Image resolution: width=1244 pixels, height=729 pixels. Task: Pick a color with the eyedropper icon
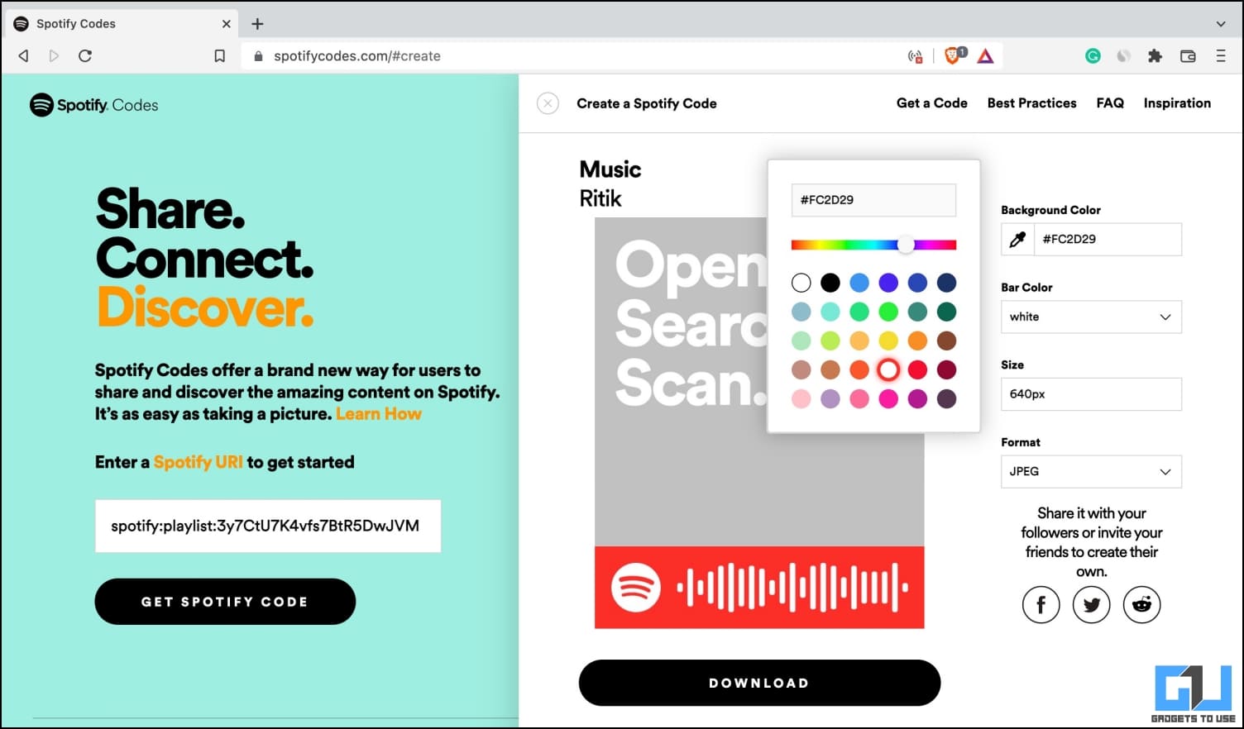1017,239
